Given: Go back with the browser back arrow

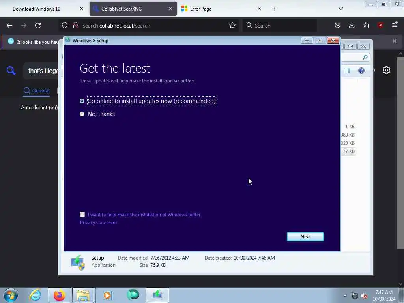Looking at the screenshot, I should point(9,26).
